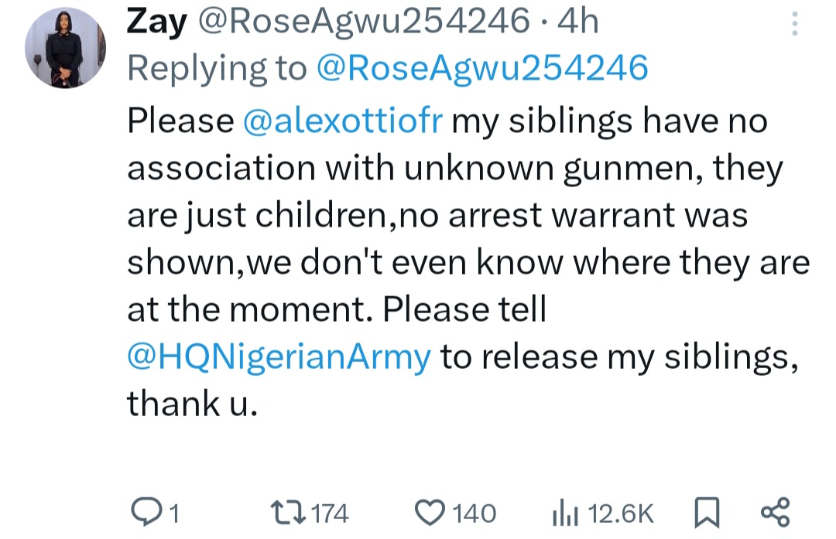This screenshot has width=836, height=539.
Task: Tap the share icon
Action: click(774, 512)
